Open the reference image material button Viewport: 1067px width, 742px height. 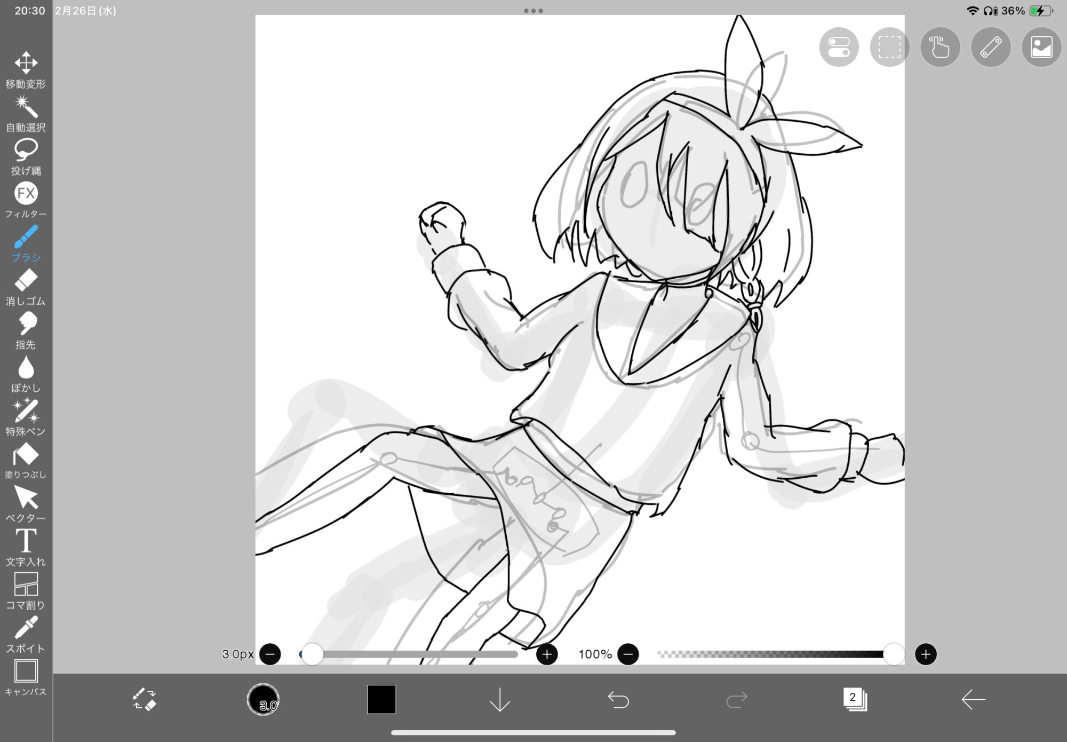1041,47
